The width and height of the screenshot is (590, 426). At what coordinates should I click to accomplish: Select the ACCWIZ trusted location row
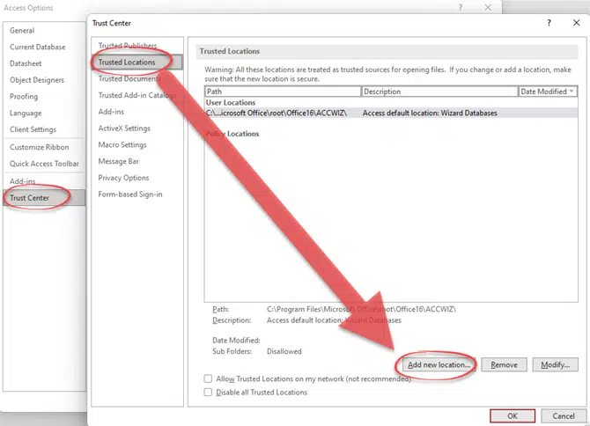tap(391, 113)
